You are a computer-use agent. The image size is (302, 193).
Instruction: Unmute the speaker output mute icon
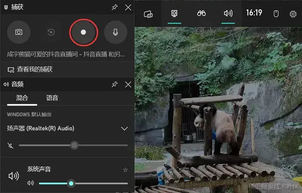coord(10,146)
